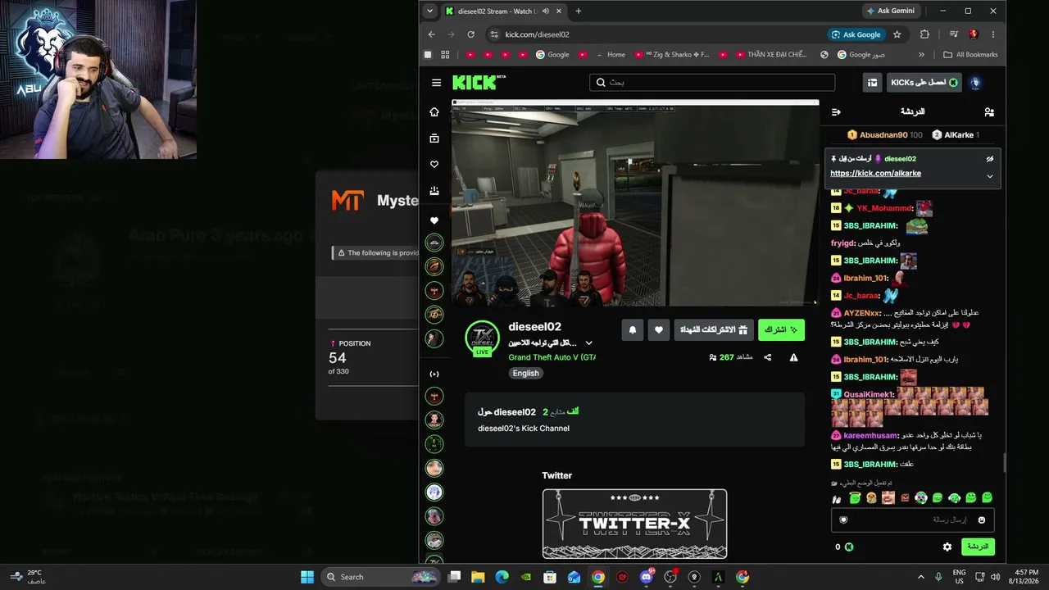The width and height of the screenshot is (1049, 590).
Task: Select the English language tag
Action: pos(526,373)
